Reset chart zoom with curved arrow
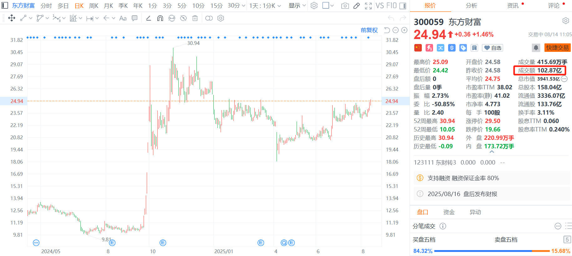572x256 pixels. [x=387, y=30]
